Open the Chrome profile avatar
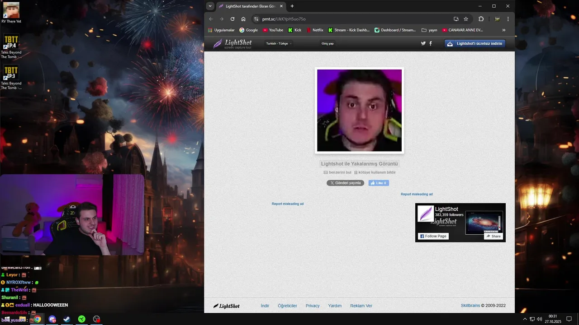Image resolution: width=579 pixels, height=325 pixels. click(497, 19)
